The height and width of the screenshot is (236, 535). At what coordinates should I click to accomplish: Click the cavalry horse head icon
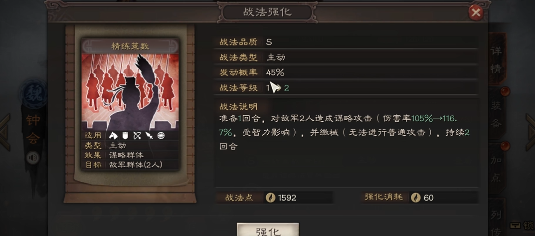pos(113,136)
